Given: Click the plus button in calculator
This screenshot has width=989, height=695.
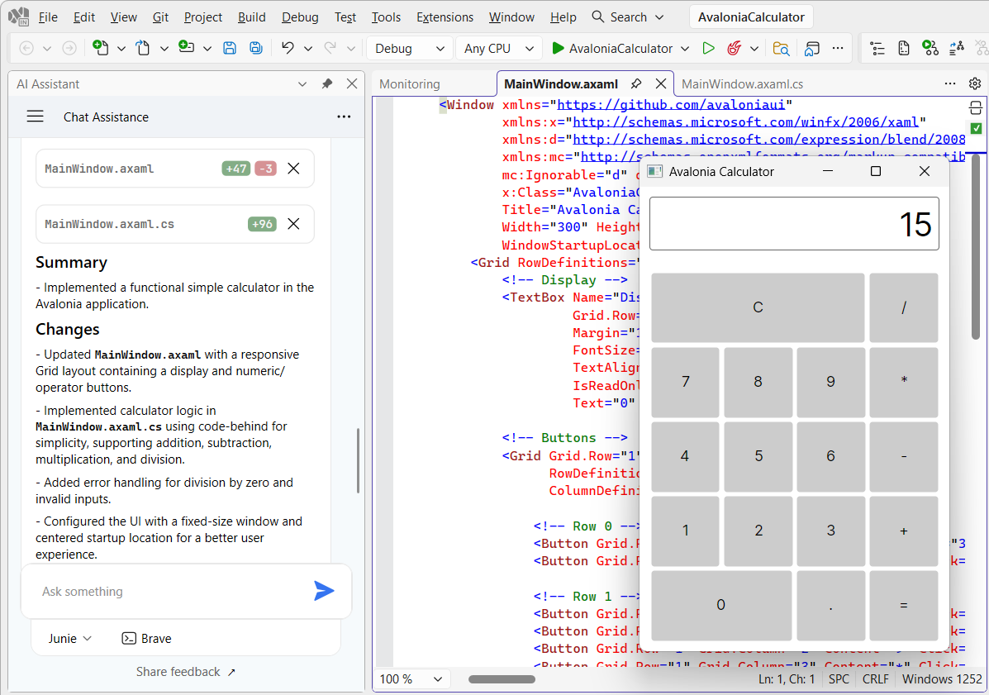Looking at the screenshot, I should click(903, 531).
